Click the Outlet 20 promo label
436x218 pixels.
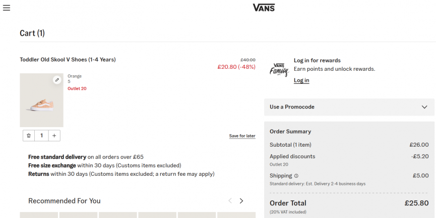[x=77, y=88]
